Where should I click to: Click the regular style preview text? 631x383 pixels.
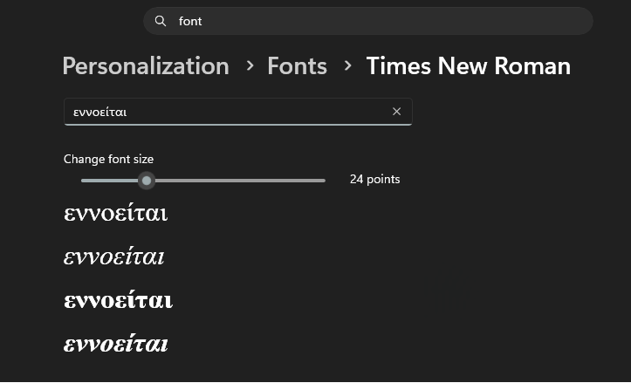pos(115,213)
